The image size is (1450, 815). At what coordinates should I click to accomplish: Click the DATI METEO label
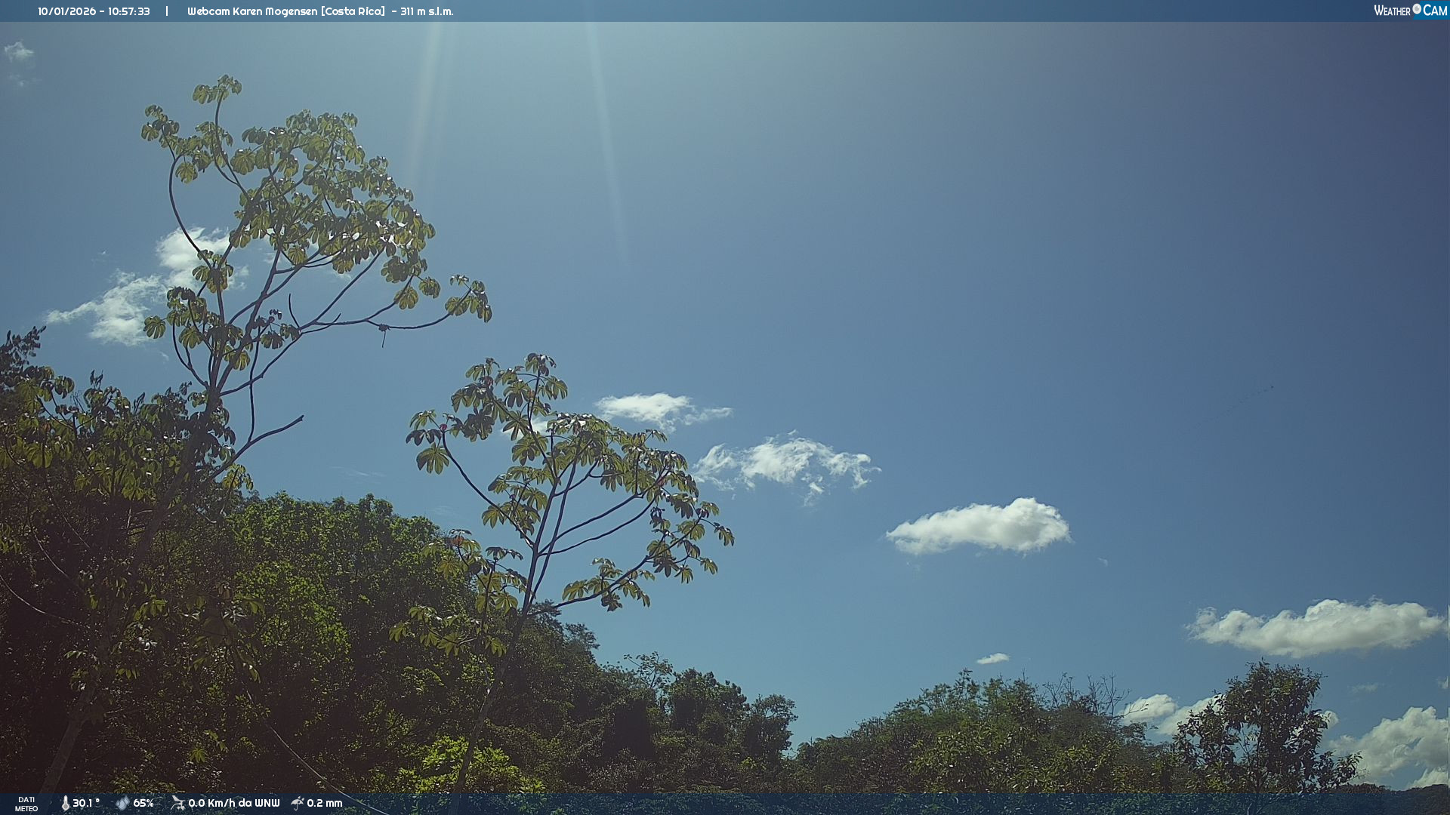tap(26, 804)
